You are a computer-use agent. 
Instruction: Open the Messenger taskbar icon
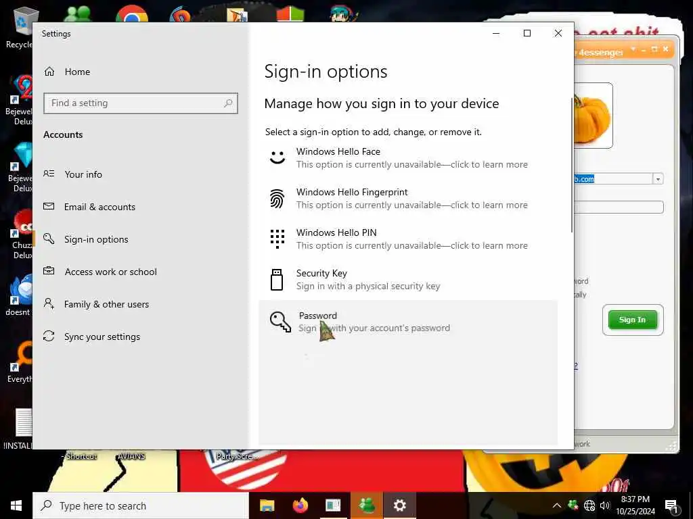367,505
